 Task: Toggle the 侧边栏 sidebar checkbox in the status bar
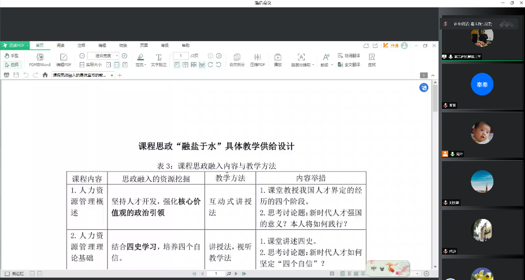click(7, 274)
